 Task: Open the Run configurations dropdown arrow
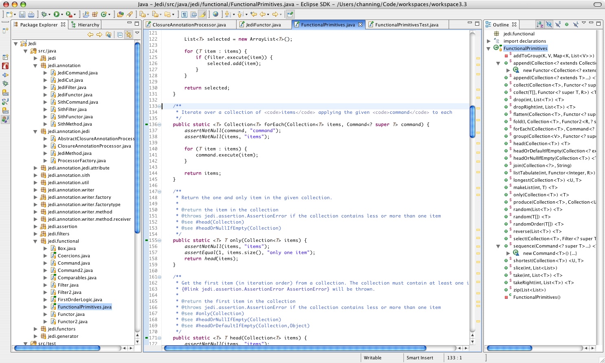pyautogui.click(x=62, y=15)
